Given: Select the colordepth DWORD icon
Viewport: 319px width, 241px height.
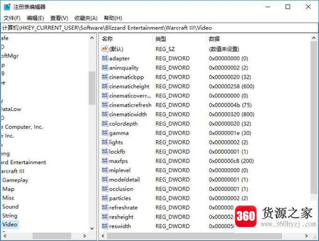Looking at the screenshot, I should point(104,124).
